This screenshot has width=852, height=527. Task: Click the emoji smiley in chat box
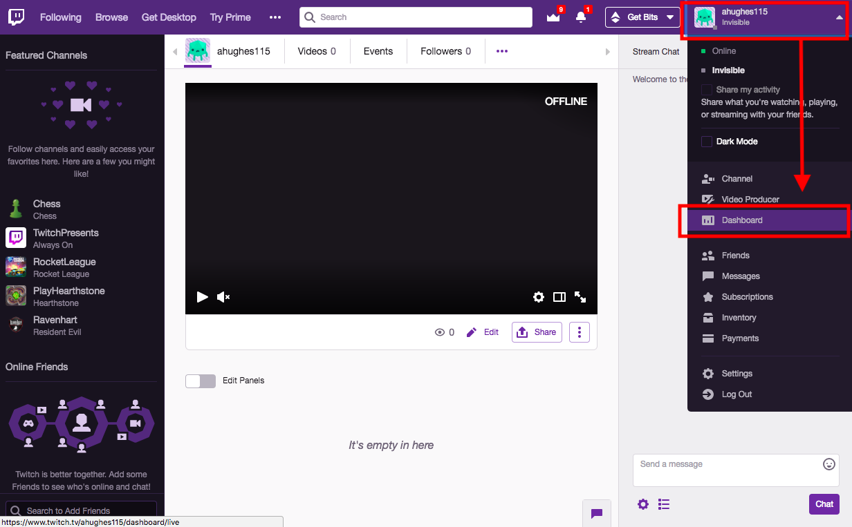pyautogui.click(x=829, y=464)
